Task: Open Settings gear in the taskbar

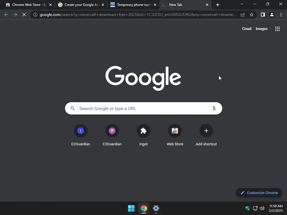Action: pos(156,208)
